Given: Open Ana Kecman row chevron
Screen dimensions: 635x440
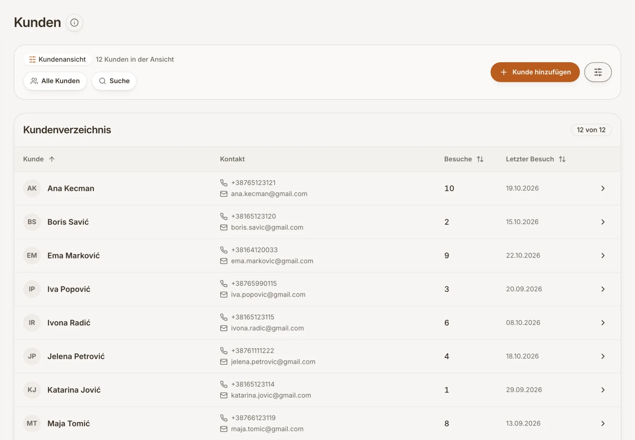Looking at the screenshot, I should [603, 188].
